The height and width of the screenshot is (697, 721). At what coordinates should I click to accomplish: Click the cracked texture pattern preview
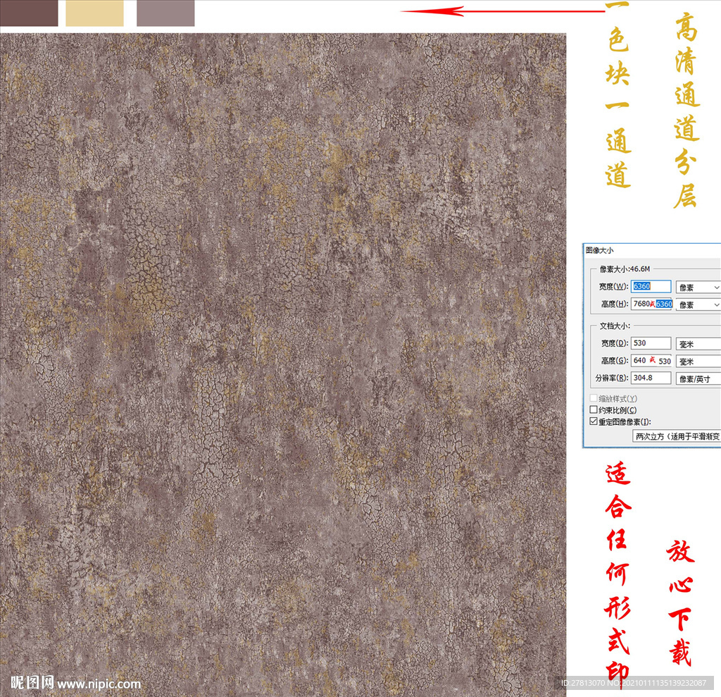(x=283, y=364)
